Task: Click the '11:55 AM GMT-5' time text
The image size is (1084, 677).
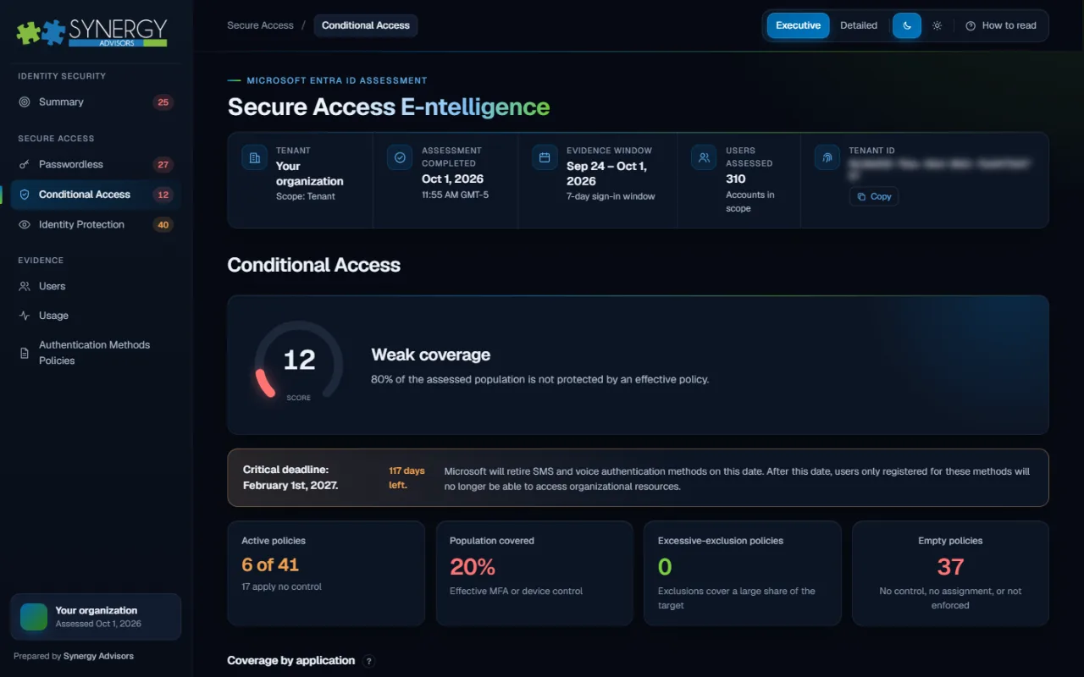Action: [x=455, y=195]
